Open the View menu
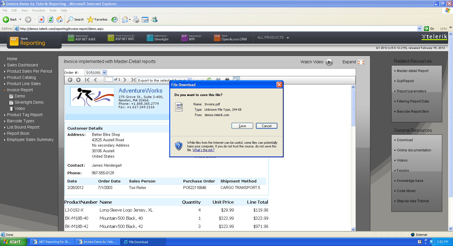The height and width of the screenshot is (246, 453). (x=24, y=10)
